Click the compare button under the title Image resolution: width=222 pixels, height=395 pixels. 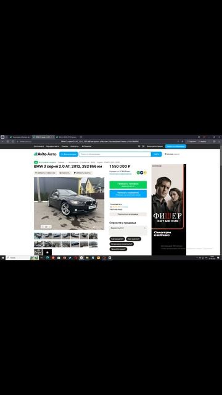[65, 173]
